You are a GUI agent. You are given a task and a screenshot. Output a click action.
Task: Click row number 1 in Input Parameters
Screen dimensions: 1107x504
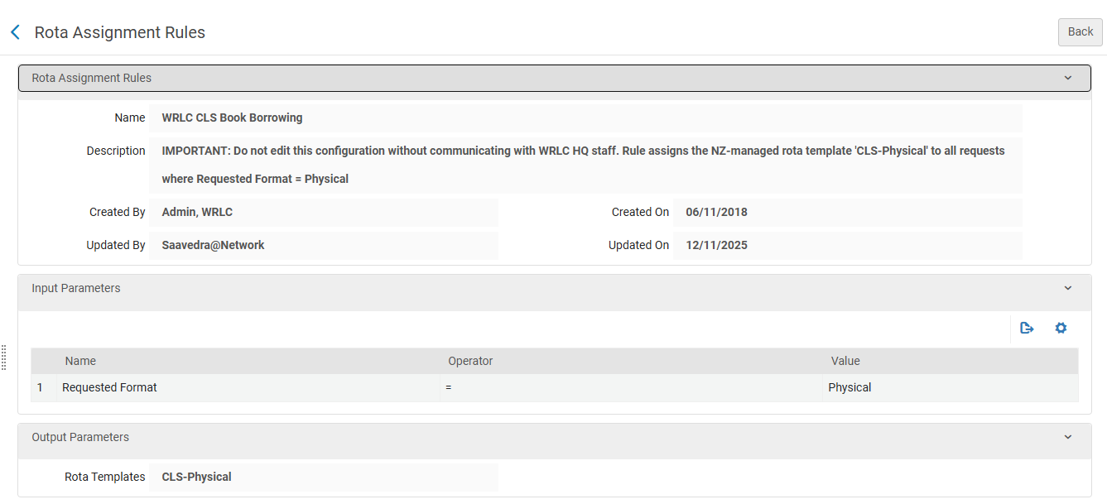point(39,387)
